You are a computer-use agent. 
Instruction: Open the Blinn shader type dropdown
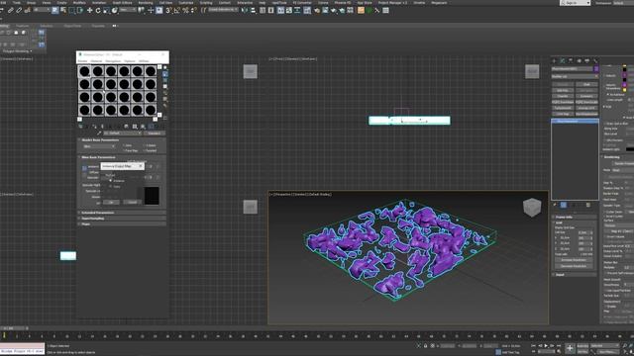coord(99,146)
